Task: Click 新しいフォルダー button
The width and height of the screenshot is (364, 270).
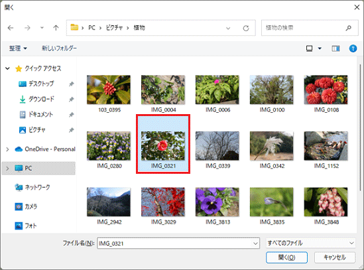Action: [59, 48]
